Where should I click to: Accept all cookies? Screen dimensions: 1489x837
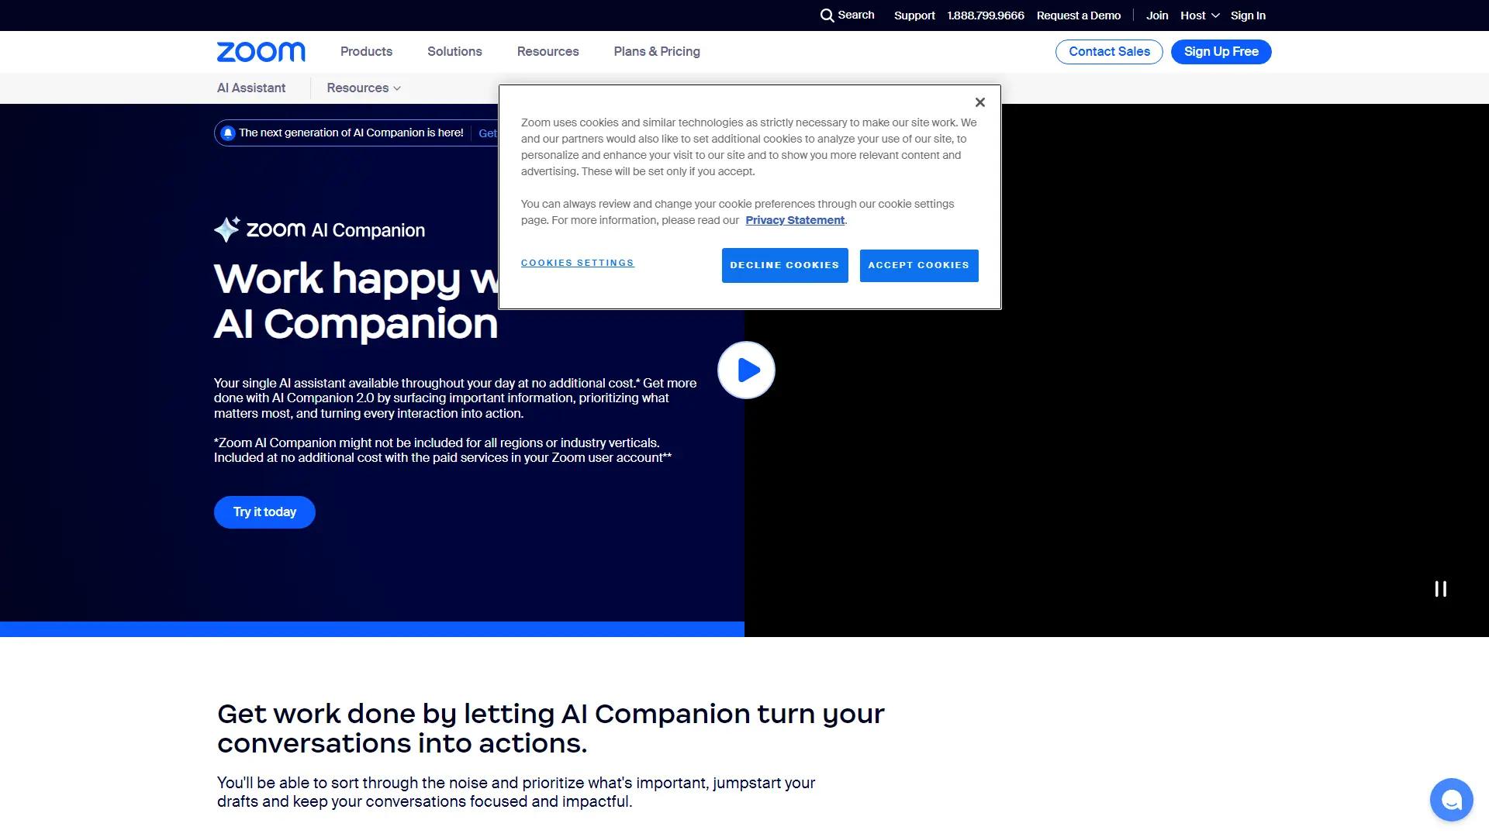[918, 265]
